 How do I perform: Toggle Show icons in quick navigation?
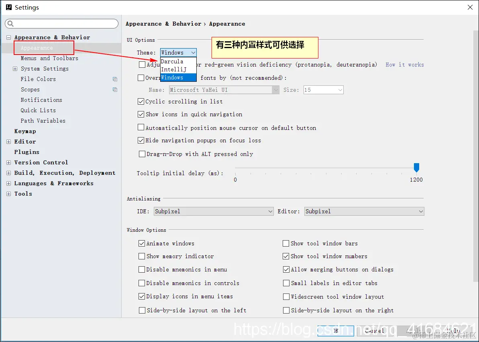point(141,114)
